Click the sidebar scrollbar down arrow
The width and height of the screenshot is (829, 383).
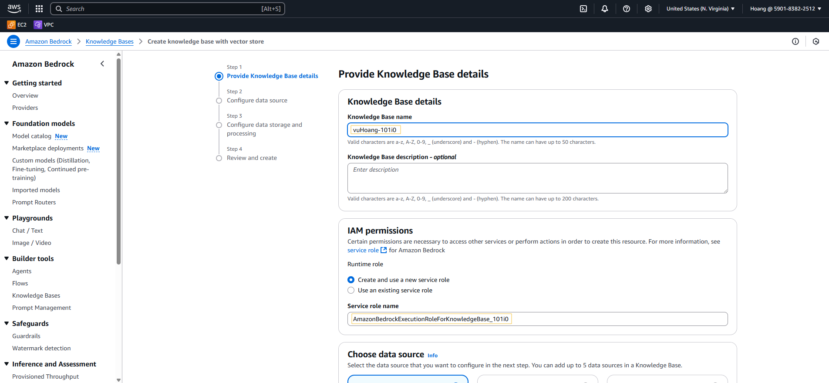coord(118,380)
